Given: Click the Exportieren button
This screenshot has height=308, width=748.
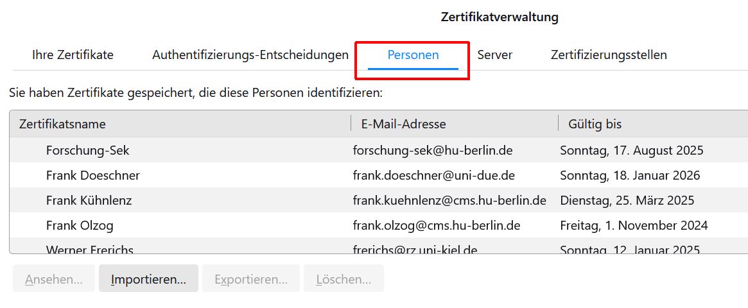Looking at the screenshot, I should pos(250,280).
